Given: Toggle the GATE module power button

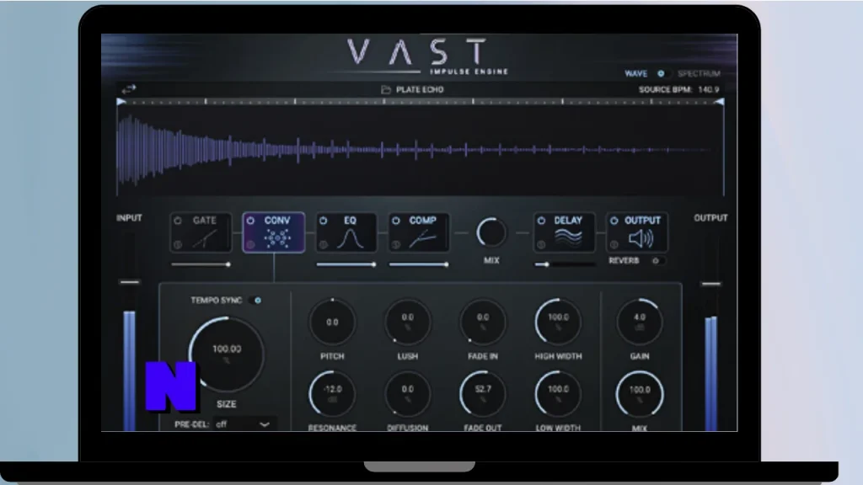Looking at the screenshot, I should 178,221.
